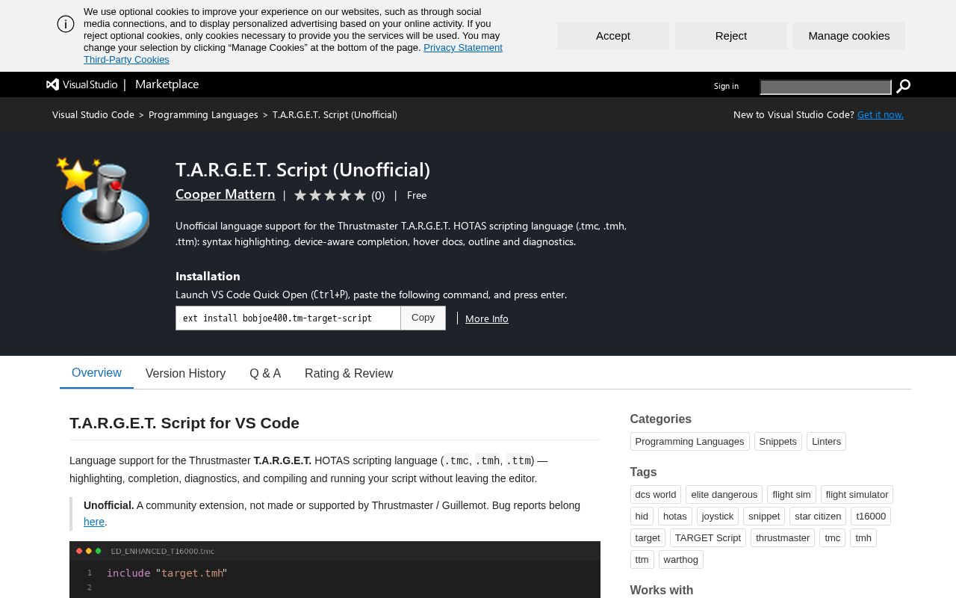
Task: Click the search magnifier icon
Action: point(903,86)
